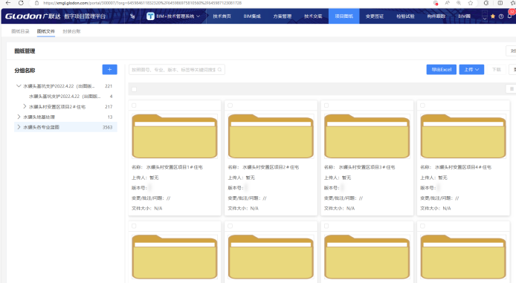
Task: Click the drawing keyword search field
Action: (177, 70)
